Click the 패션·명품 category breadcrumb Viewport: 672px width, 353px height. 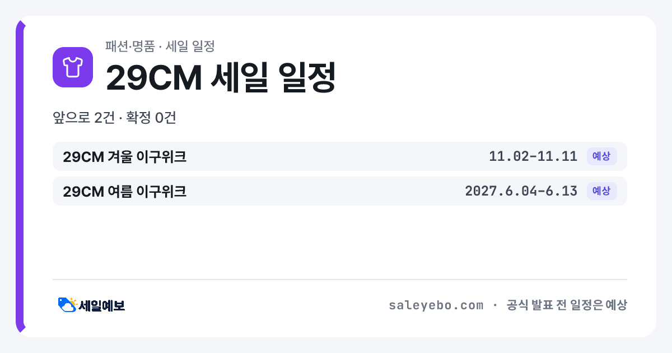tap(129, 46)
